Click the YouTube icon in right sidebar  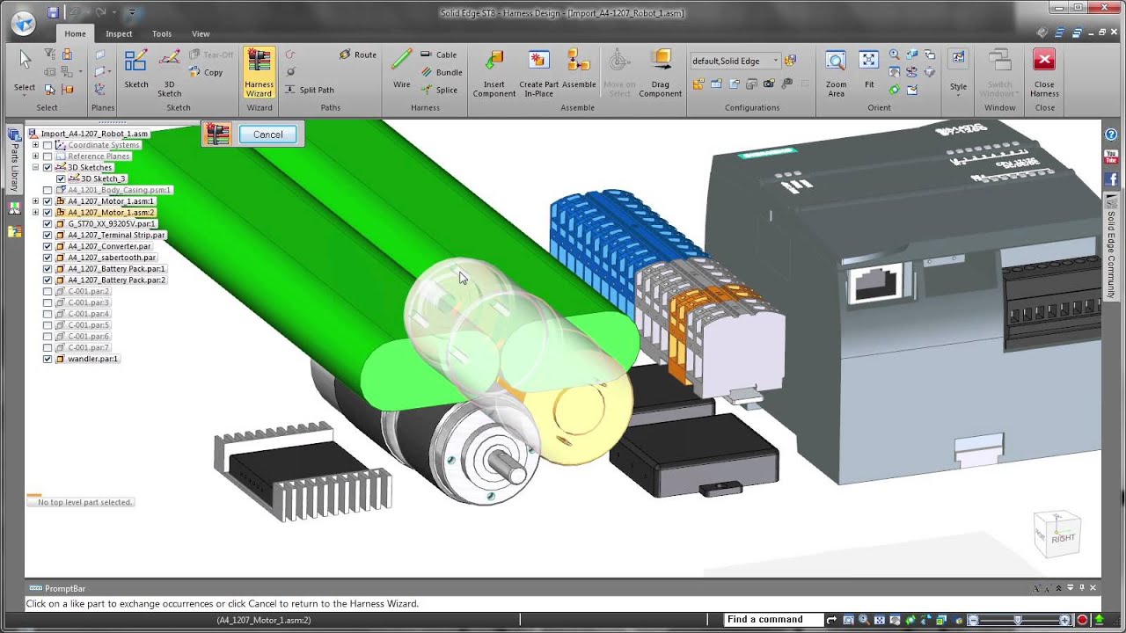click(x=1112, y=156)
